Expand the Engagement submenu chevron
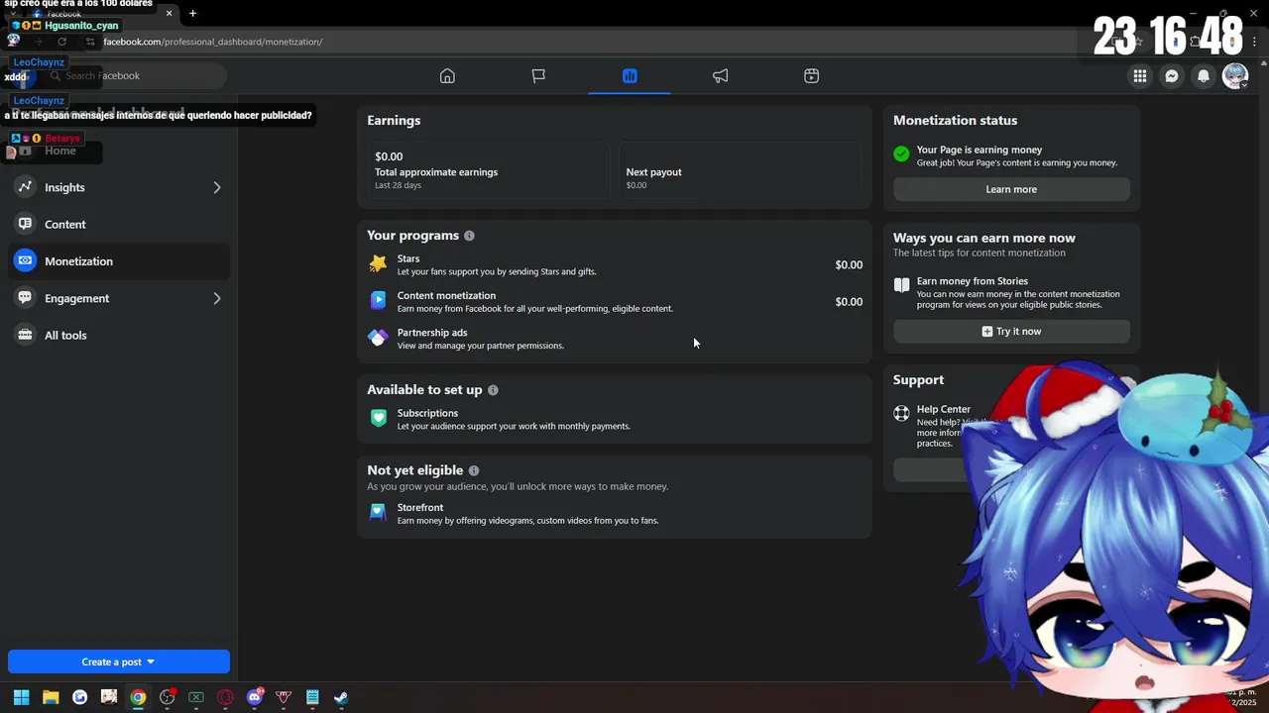 pos(217,298)
